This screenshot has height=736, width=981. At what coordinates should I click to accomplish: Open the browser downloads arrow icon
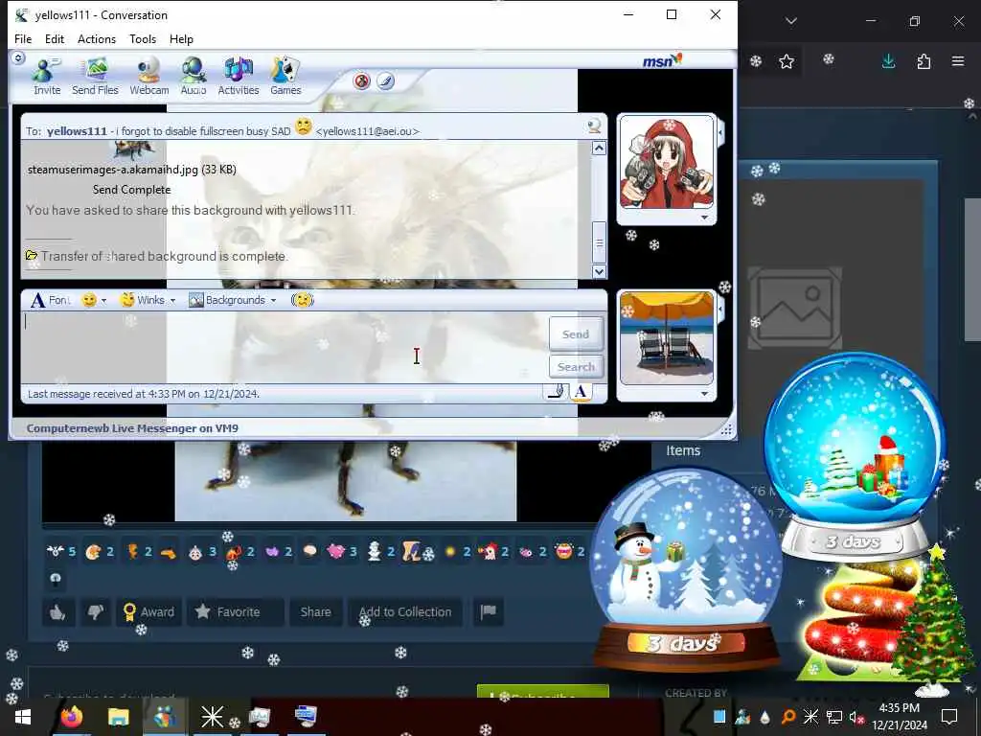pyautogui.click(x=888, y=61)
